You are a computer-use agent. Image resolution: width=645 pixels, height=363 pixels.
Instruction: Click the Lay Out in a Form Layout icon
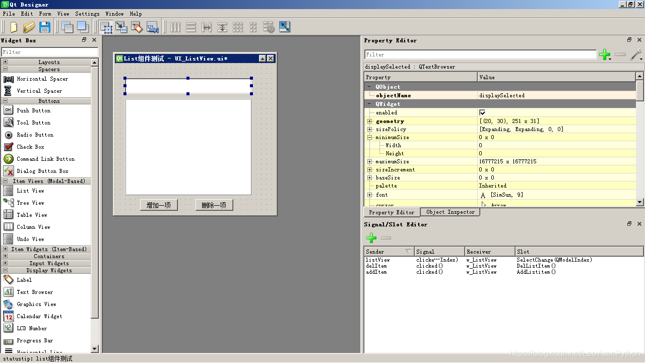253,27
